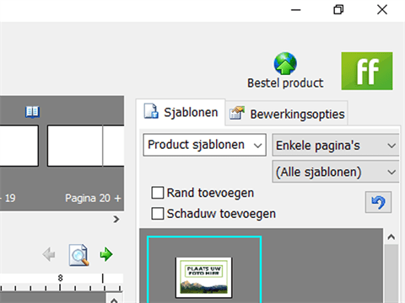Viewport: 405px width, 303px height.
Task: Enable Rand toevoegen checkbox
Action: click(158, 193)
